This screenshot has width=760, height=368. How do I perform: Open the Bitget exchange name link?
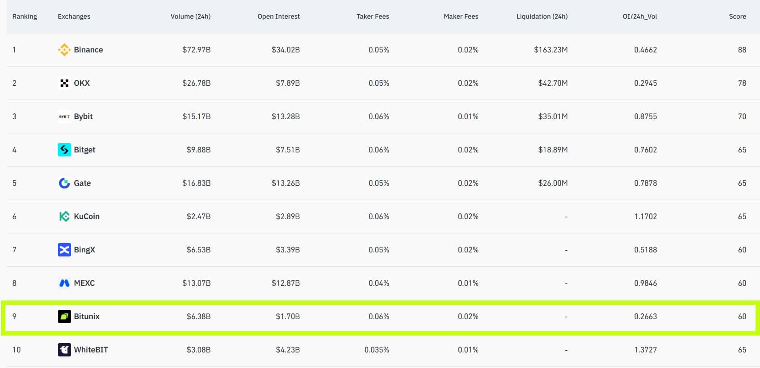(84, 150)
